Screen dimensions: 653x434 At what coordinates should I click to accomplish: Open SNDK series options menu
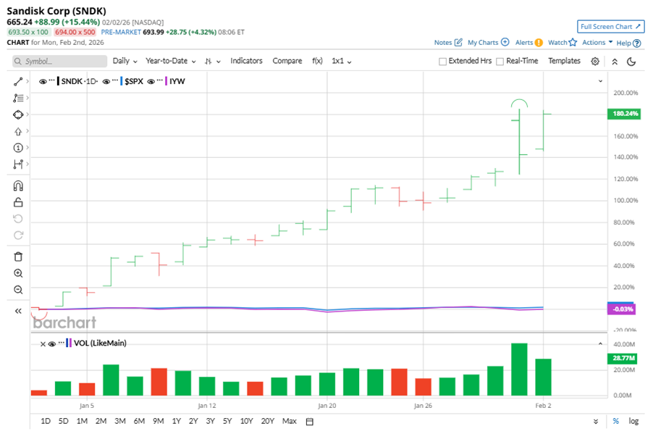[51, 80]
